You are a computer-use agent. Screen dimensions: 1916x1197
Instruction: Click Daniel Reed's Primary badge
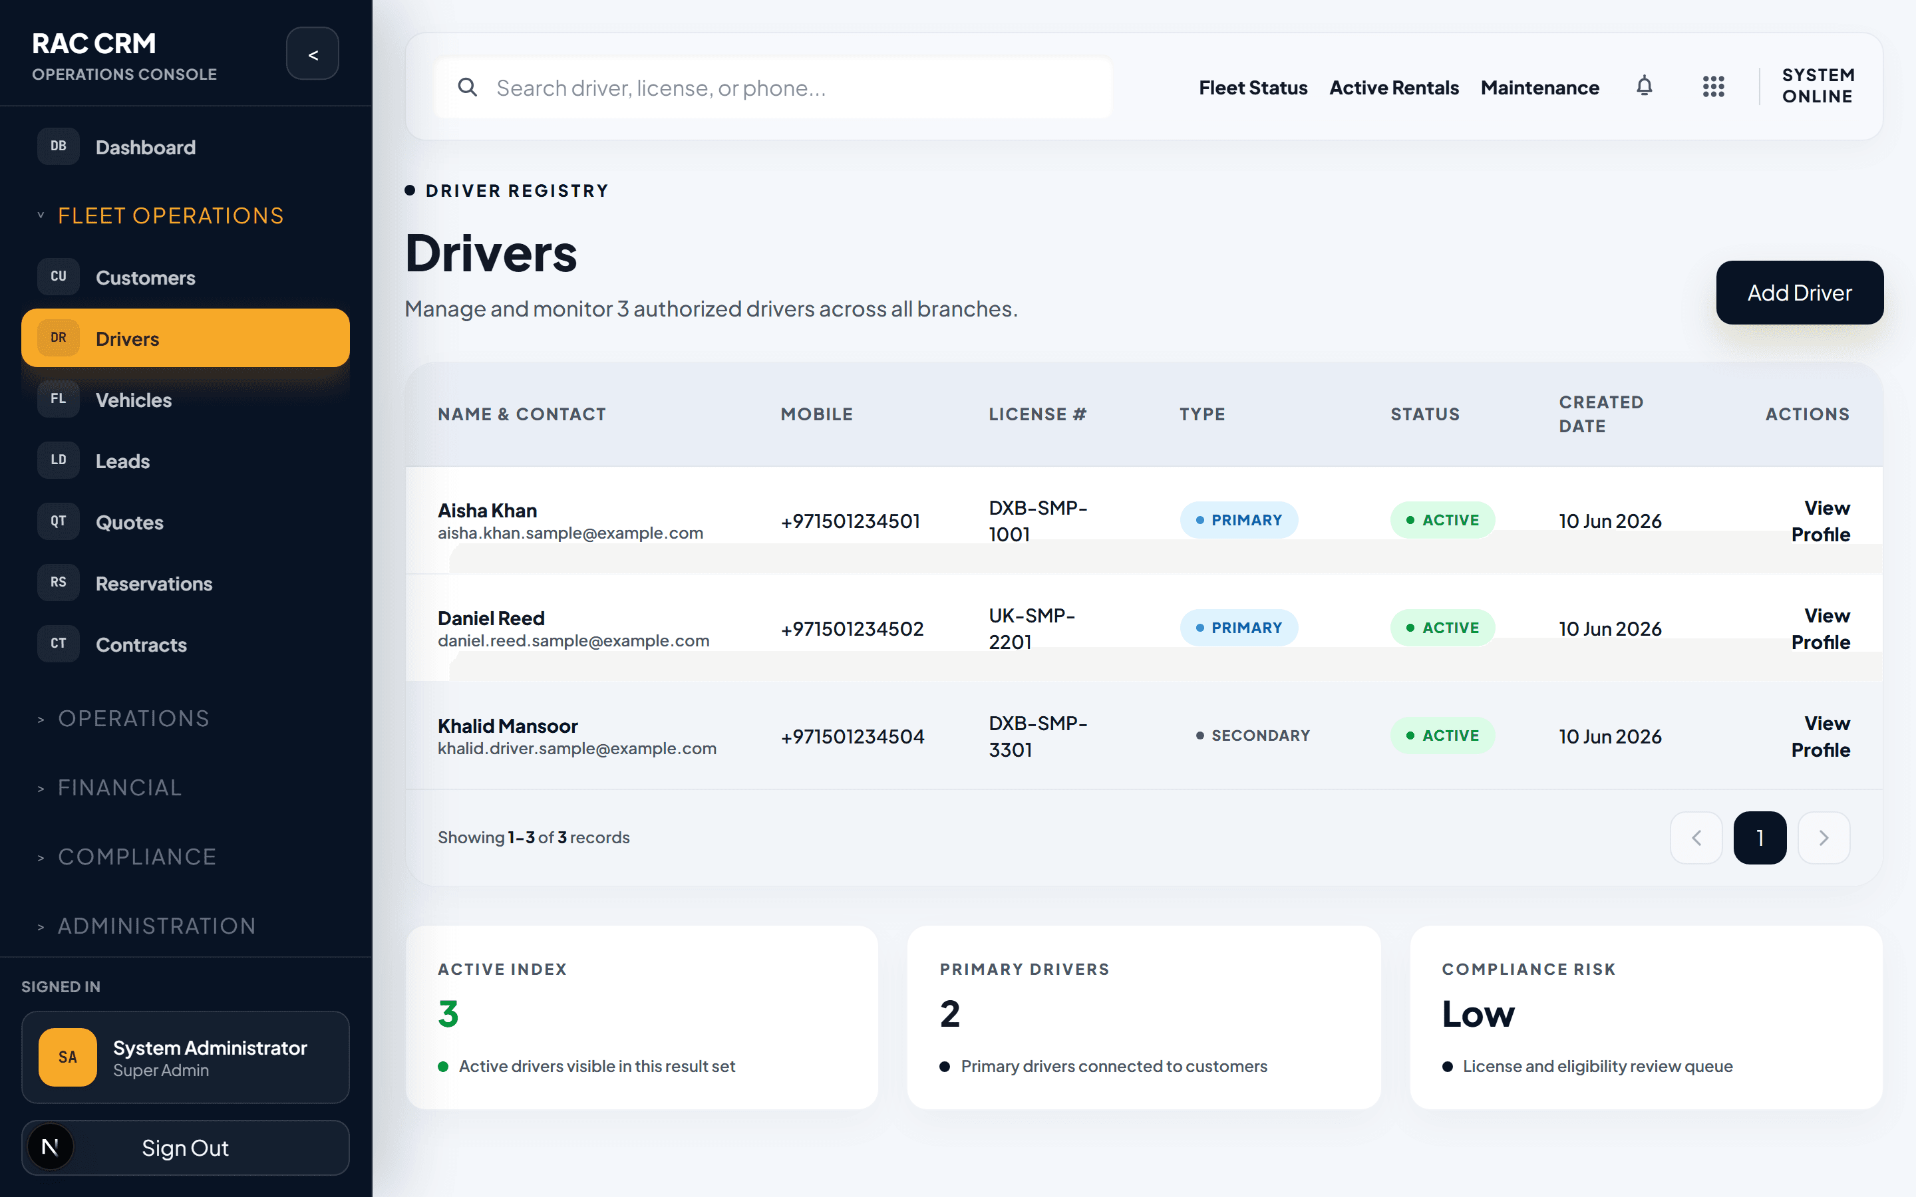[1238, 628]
